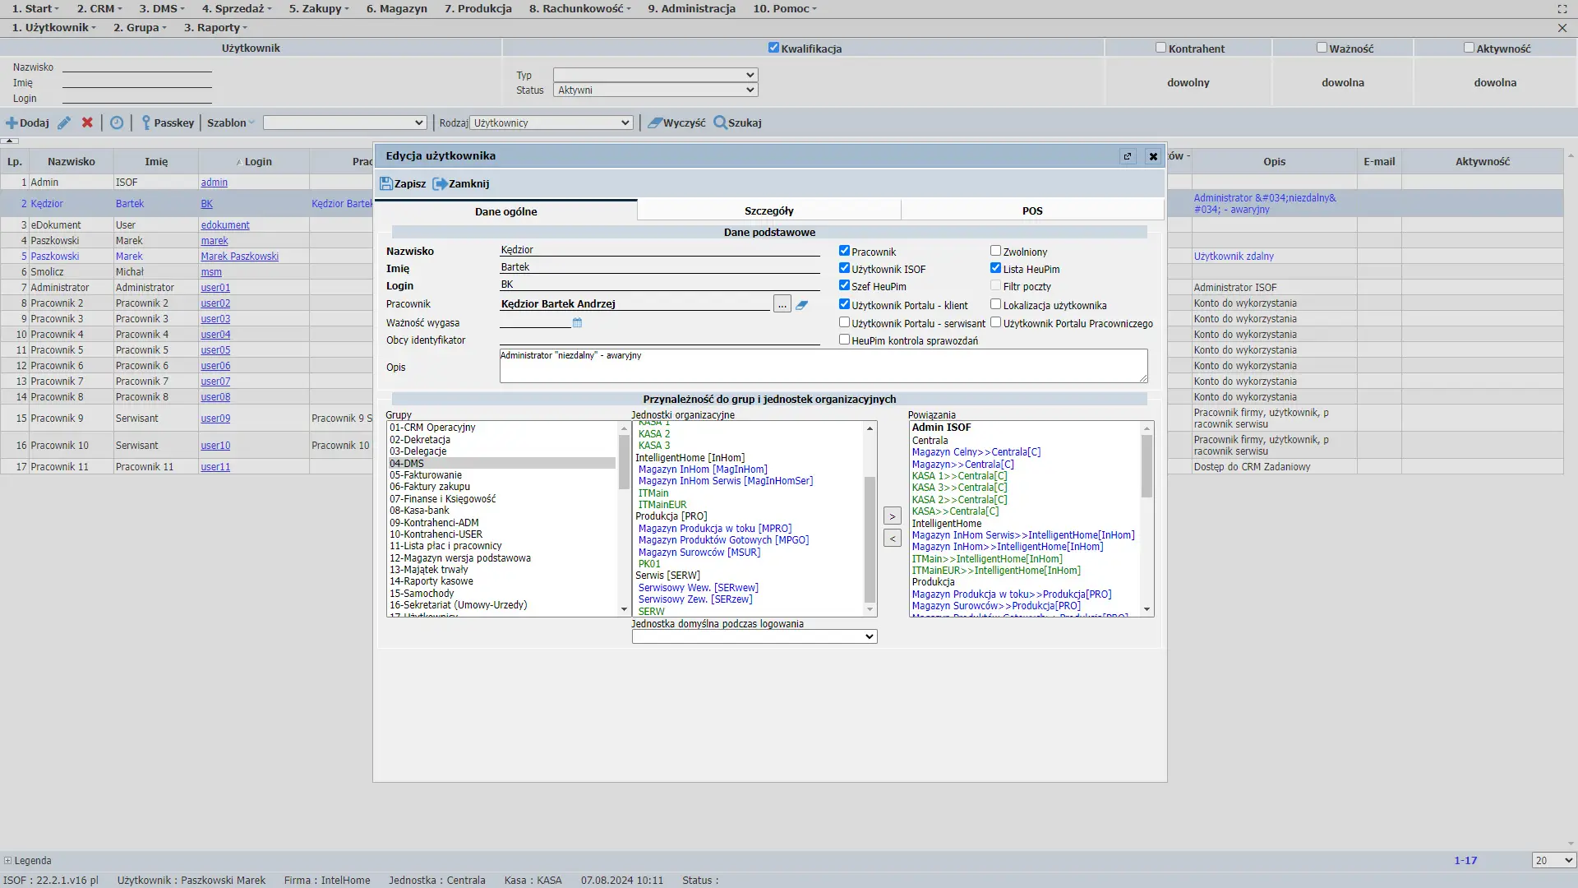
Task: Switch to the Szczegóły tab
Action: pos(768,211)
